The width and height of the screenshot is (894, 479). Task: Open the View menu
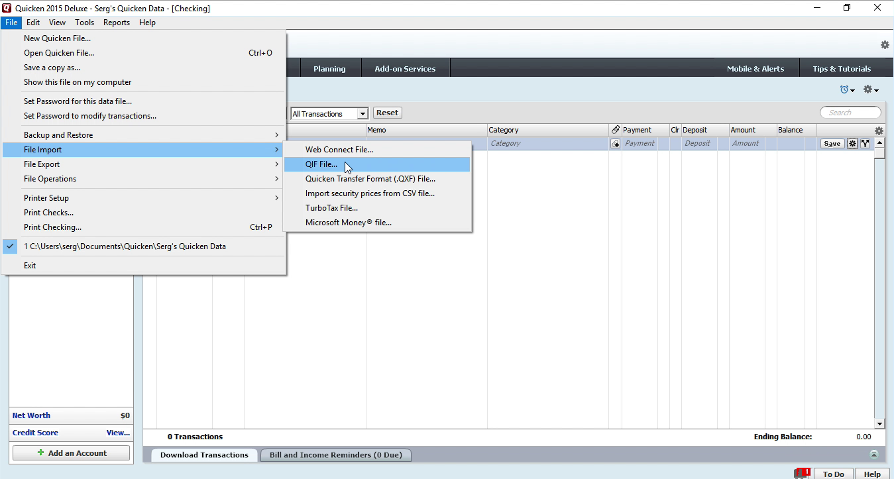(58, 23)
